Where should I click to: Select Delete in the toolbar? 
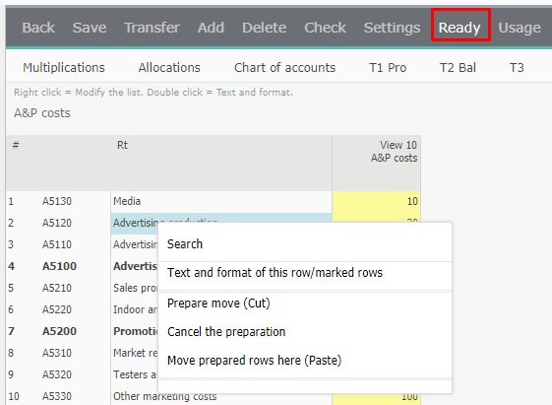(x=264, y=28)
